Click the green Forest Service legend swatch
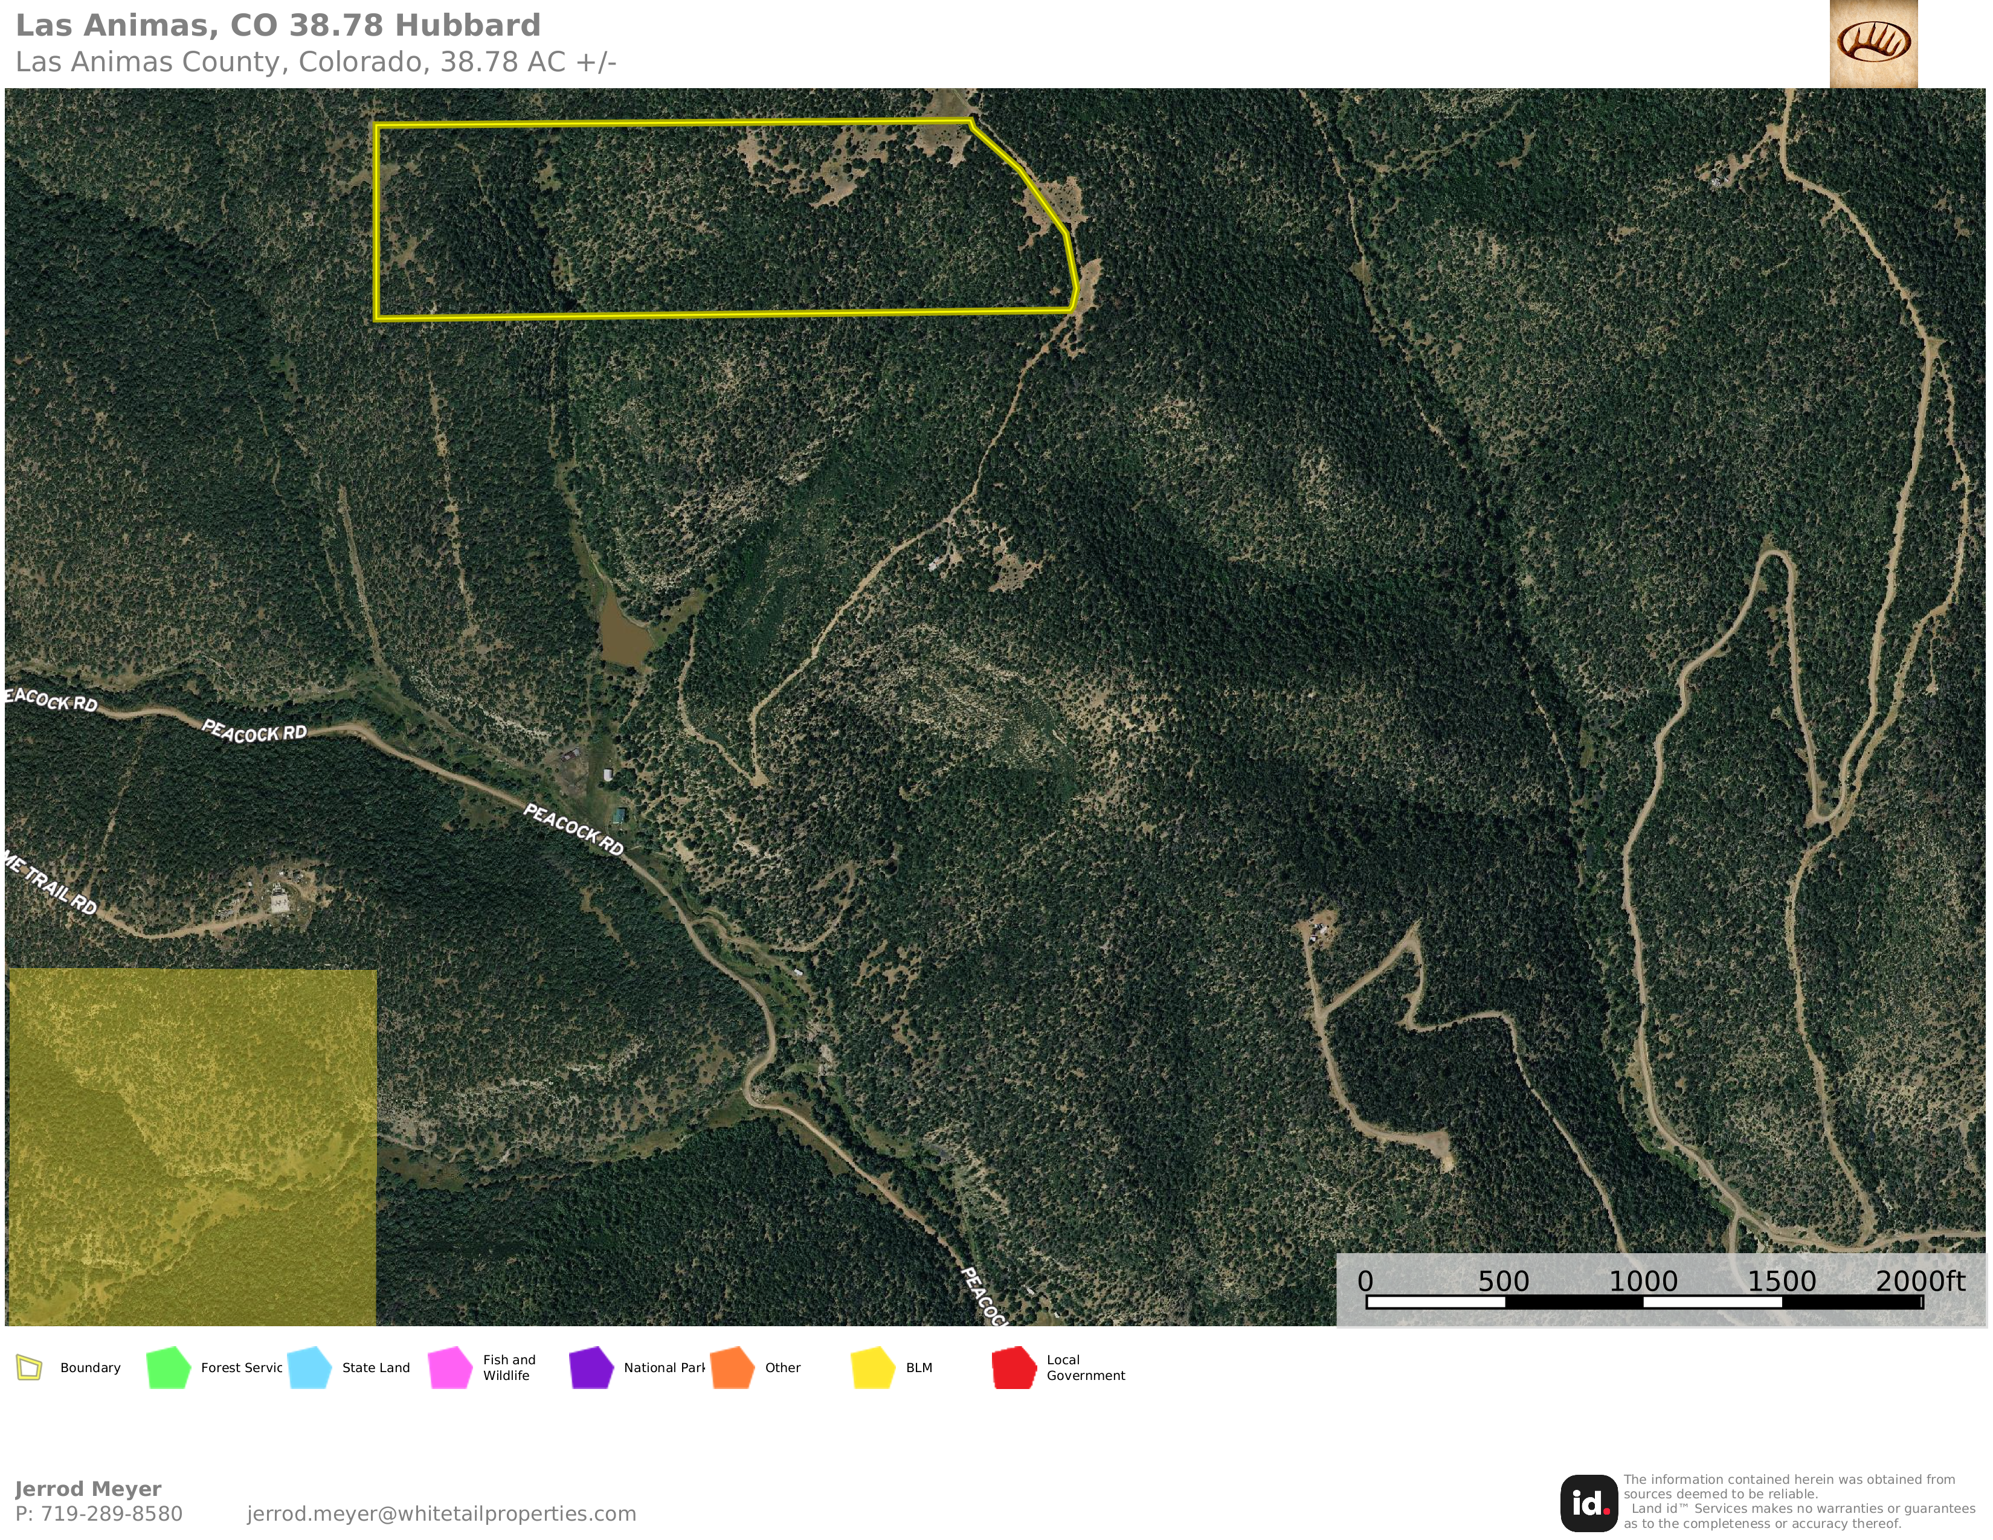This screenshot has height=1540, width=1993. 168,1367
